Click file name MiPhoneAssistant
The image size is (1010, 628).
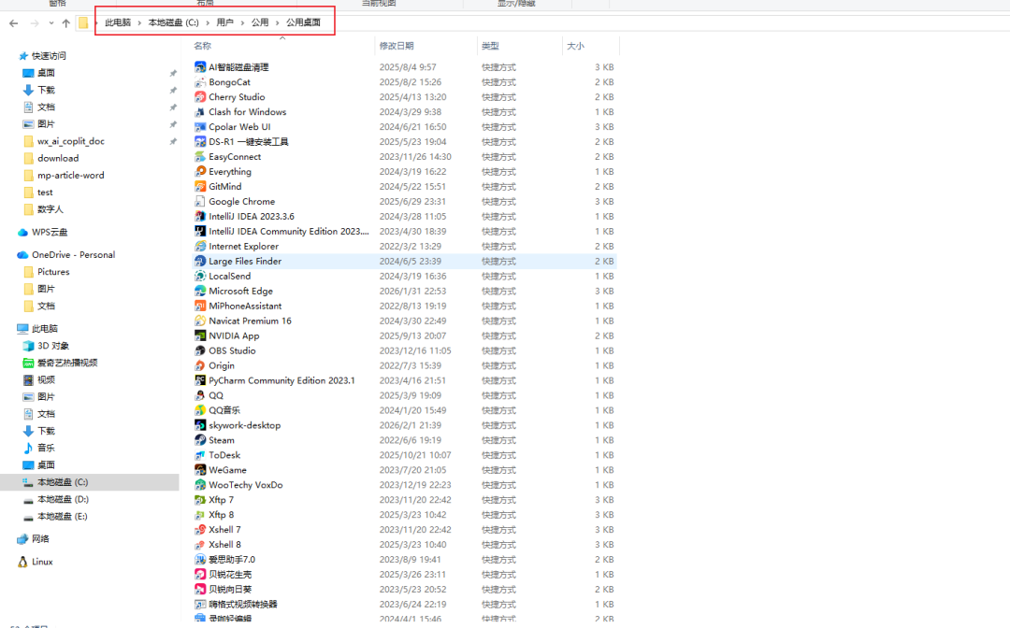pos(245,306)
